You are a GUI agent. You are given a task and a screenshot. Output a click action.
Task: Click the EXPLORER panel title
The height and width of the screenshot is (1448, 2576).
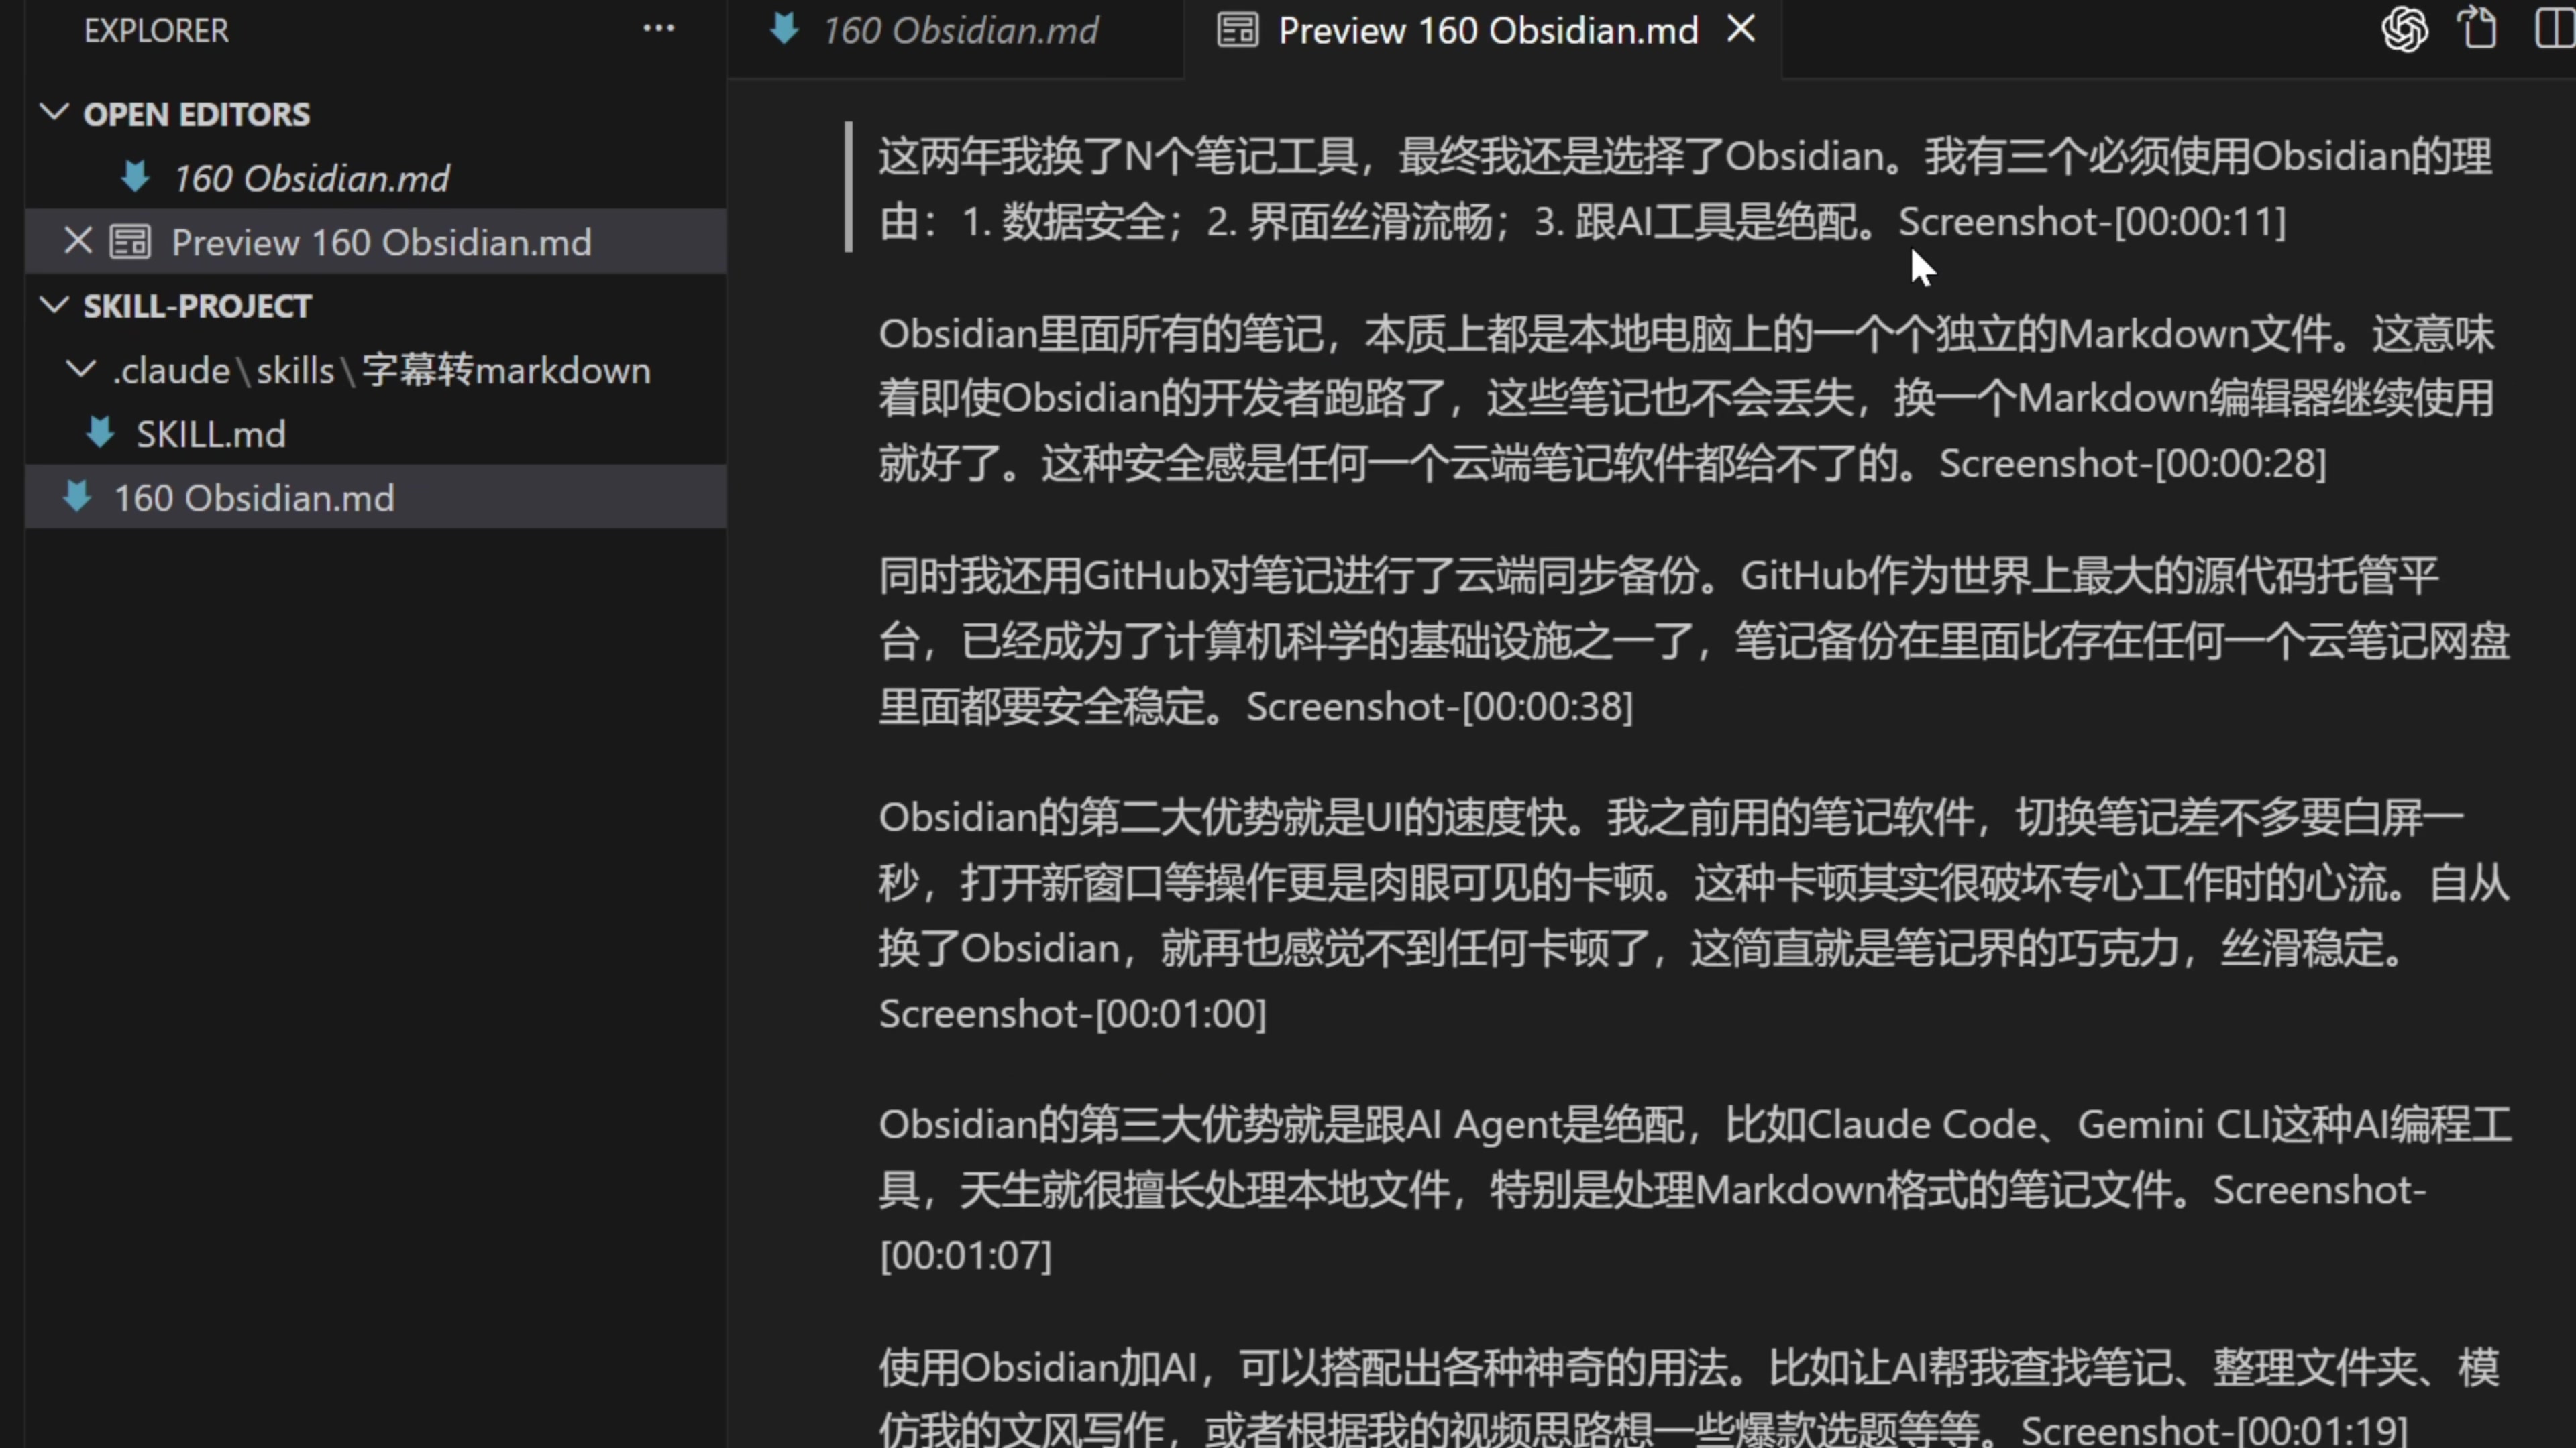coord(156,30)
